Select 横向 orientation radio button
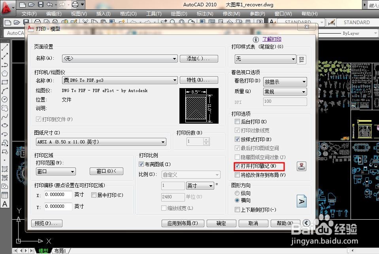Screen dimensions: 379x254 237,200
